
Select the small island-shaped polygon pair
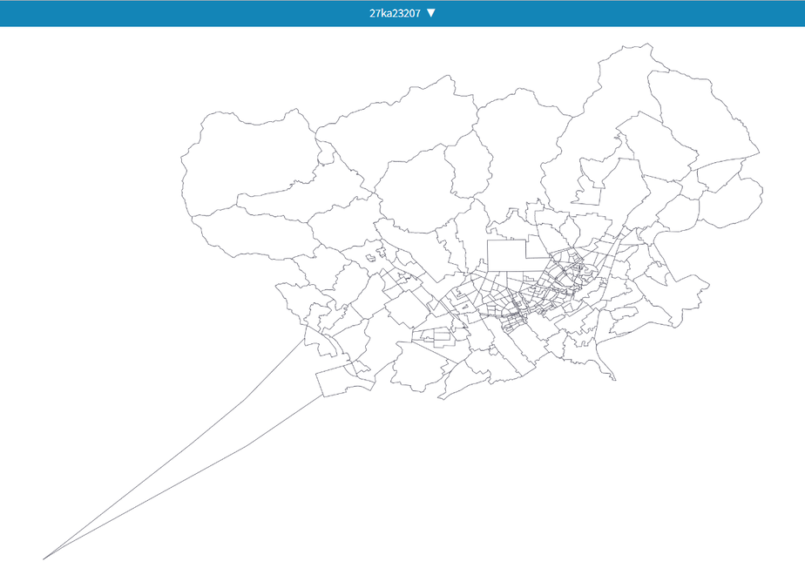coord(375,255)
